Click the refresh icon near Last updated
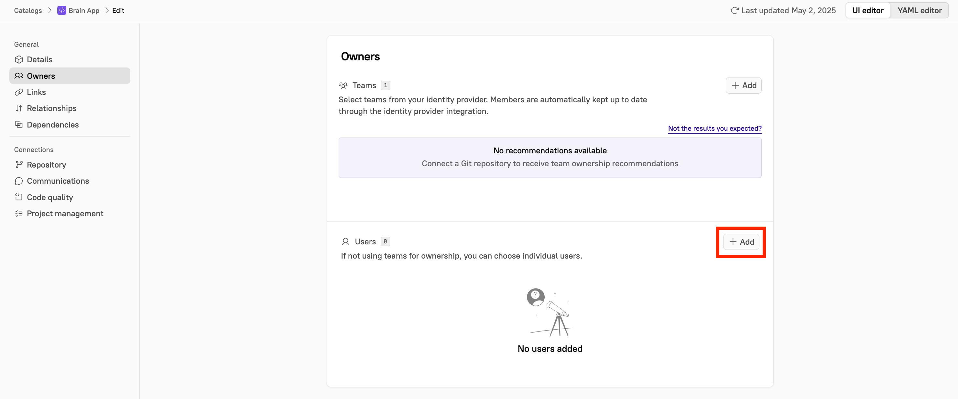 click(735, 10)
